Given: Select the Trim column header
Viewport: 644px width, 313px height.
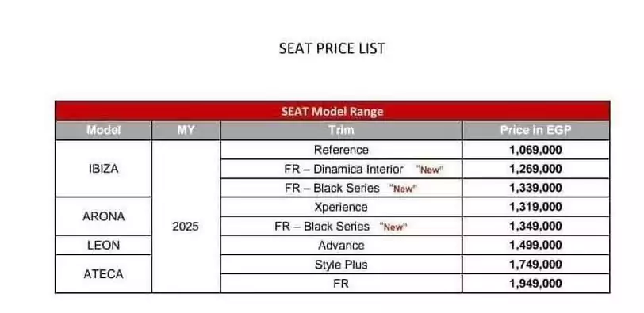Looking at the screenshot, I should coord(341,131).
